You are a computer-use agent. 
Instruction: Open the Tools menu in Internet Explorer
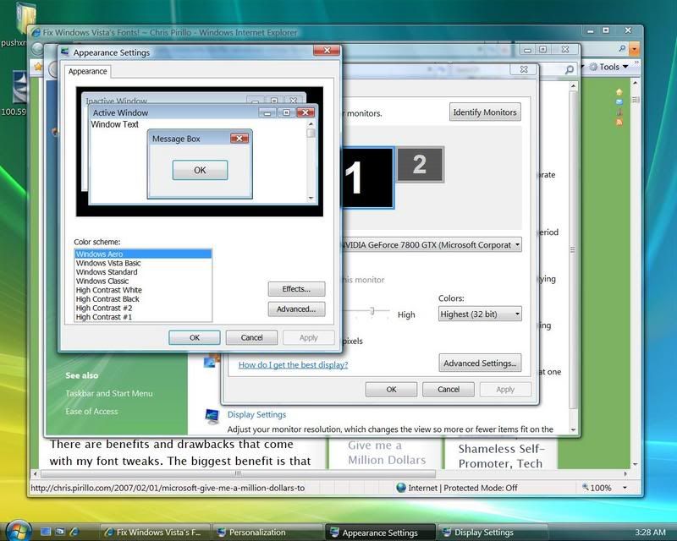(x=608, y=67)
